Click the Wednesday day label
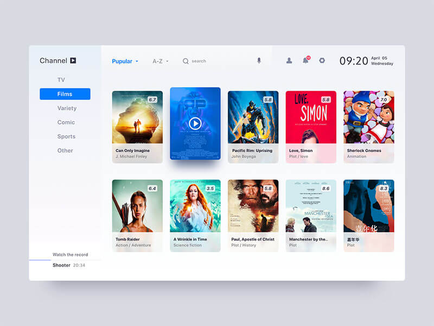 (382, 64)
